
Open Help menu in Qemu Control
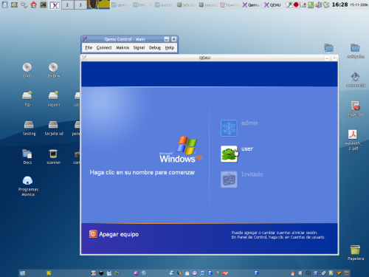170,47
